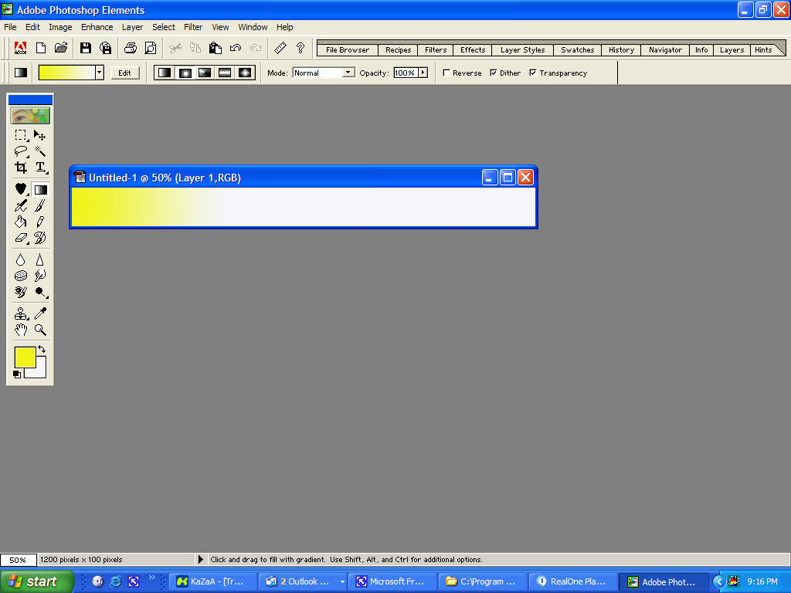Click the Save floppy disk icon

(86, 48)
